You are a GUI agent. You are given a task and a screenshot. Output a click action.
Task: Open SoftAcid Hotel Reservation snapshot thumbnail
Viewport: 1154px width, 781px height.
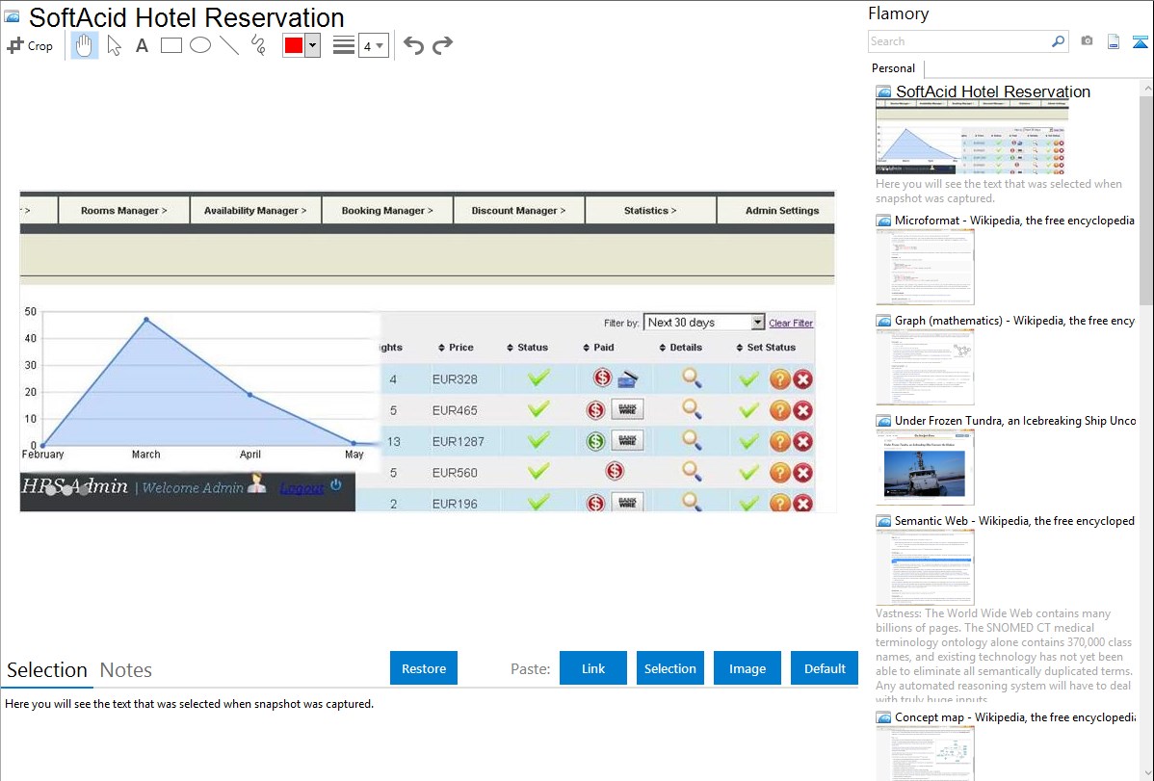[971, 137]
